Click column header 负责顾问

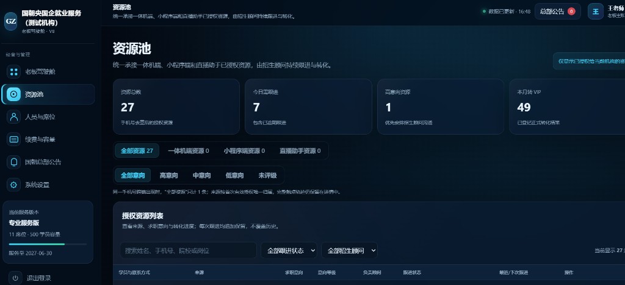tap(372, 273)
